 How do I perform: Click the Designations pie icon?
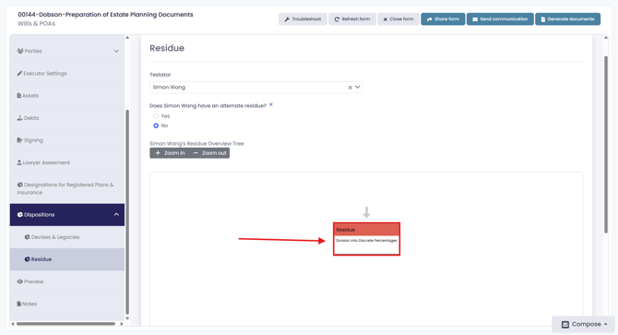click(x=20, y=185)
